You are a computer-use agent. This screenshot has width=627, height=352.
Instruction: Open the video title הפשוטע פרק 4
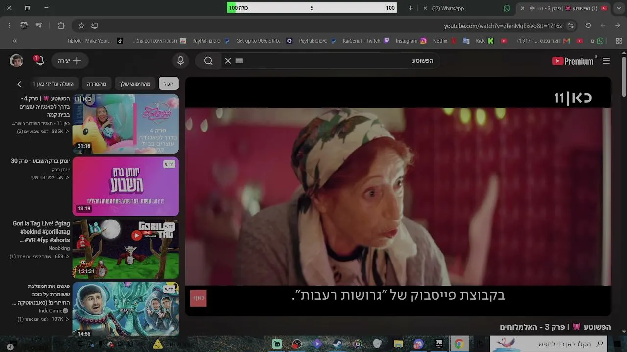tap(45, 107)
